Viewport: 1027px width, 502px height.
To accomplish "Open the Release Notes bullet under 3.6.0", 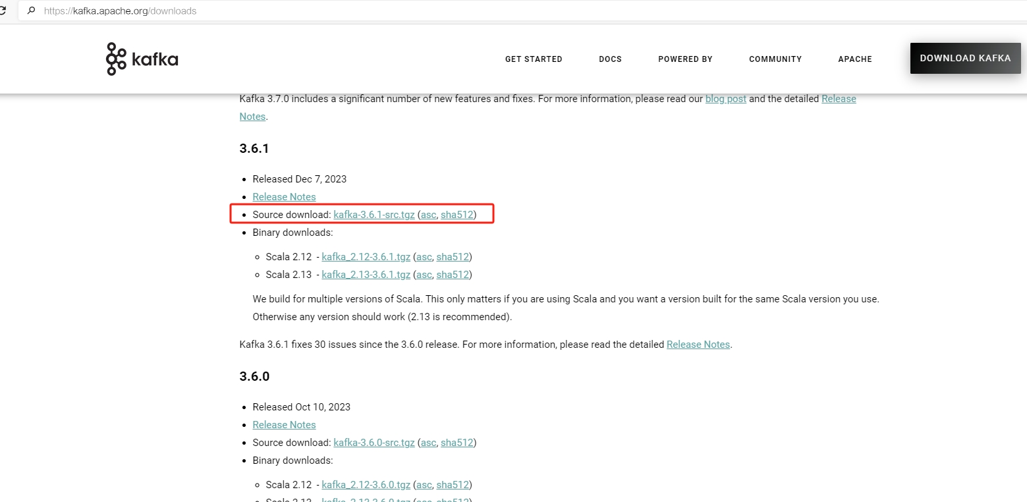I will point(284,425).
